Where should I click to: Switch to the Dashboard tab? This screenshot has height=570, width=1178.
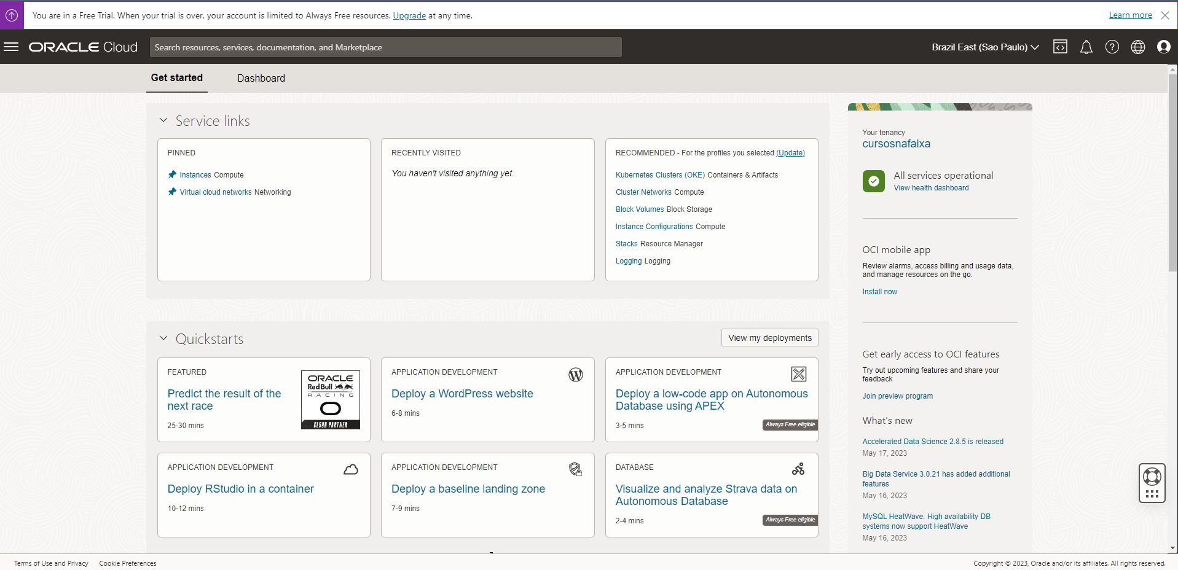[x=261, y=78]
